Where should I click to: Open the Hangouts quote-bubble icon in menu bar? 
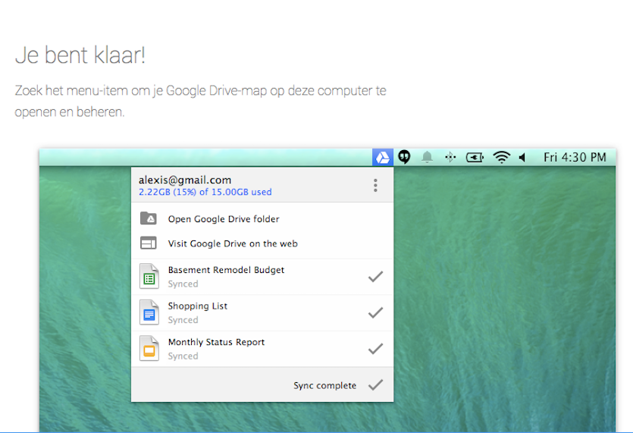404,157
